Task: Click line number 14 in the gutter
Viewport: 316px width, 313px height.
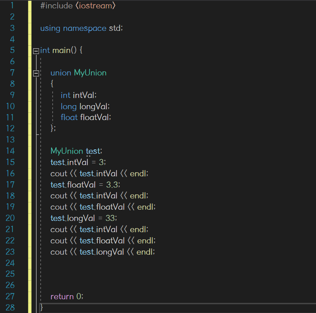Action: 10,151
